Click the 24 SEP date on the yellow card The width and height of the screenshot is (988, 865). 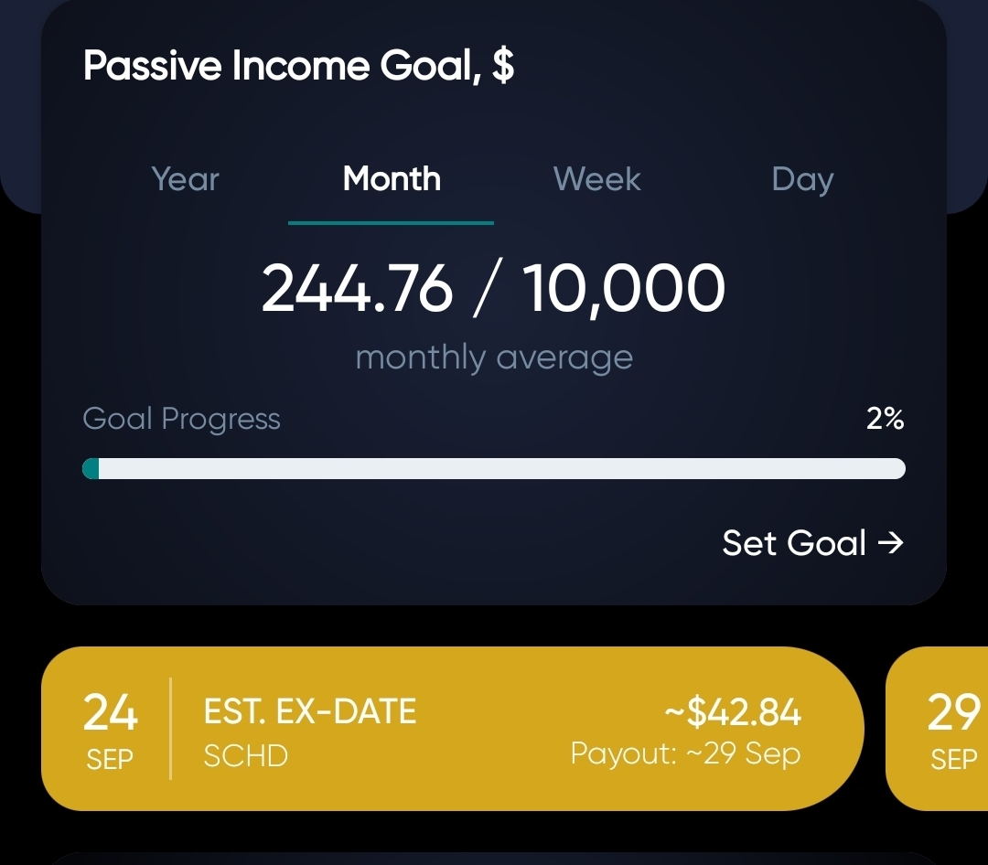pos(110,731)
